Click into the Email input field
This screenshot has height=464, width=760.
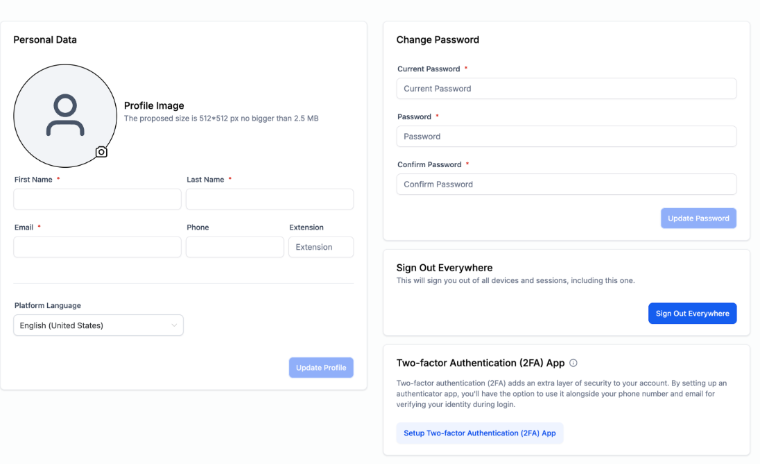click(97, 248)
